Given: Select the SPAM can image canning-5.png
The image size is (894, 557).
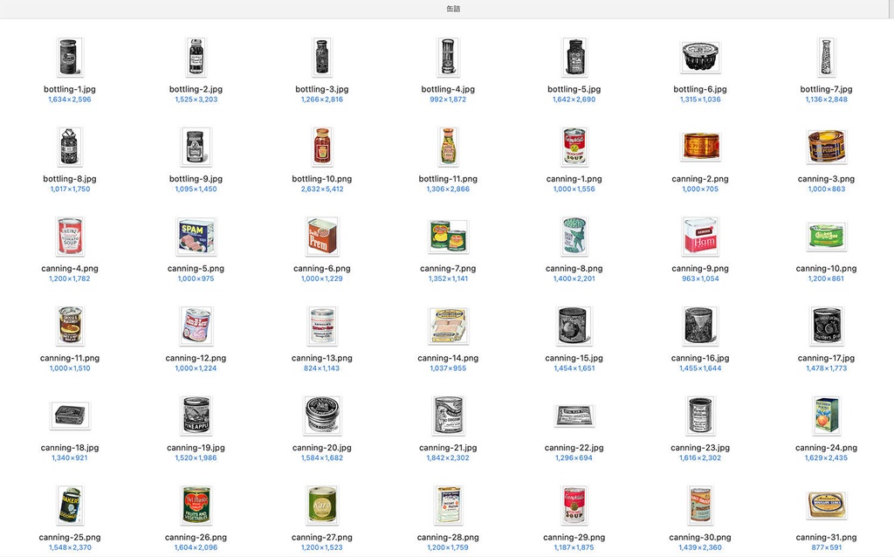Looking at the screenshot, I should [x=196, y=237].
